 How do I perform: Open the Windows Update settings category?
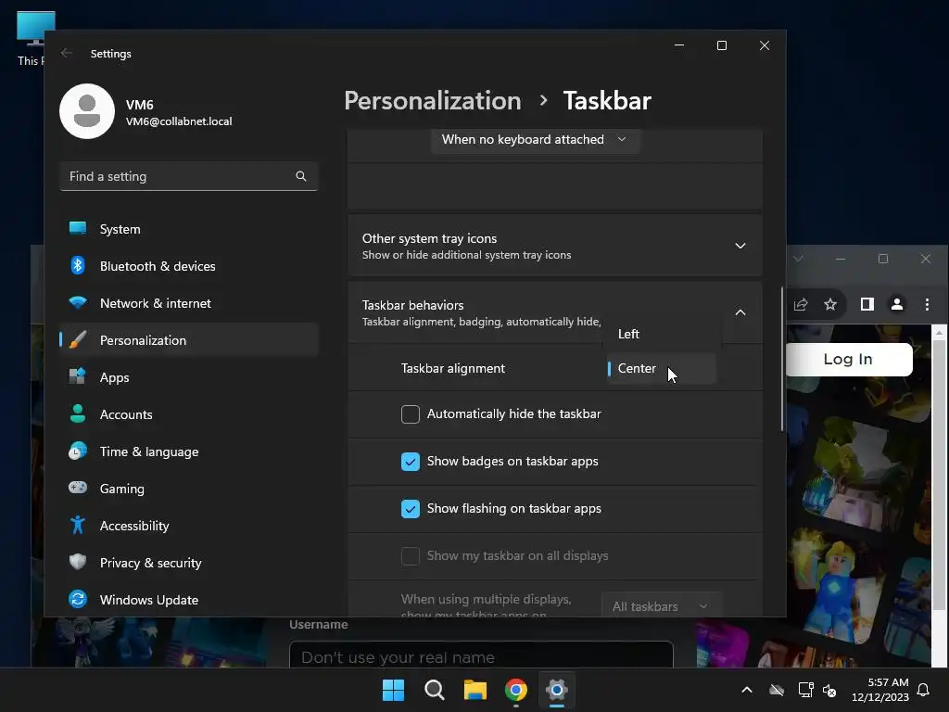coord(189,600)
